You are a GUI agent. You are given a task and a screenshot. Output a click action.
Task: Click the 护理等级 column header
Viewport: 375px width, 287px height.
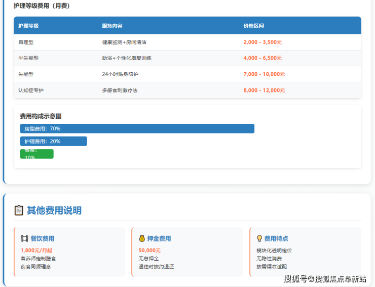tap(28, 26)
